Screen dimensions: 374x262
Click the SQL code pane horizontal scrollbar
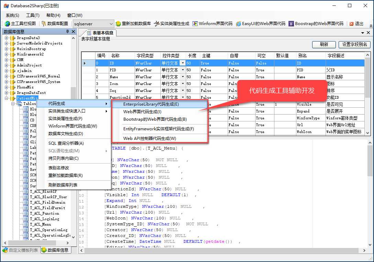pyautogui.click(x=221, y=250)
